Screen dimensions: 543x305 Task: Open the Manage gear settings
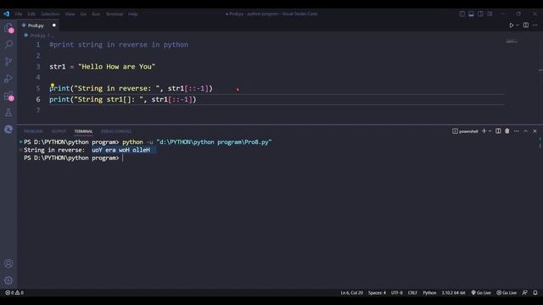pos(8,280)
